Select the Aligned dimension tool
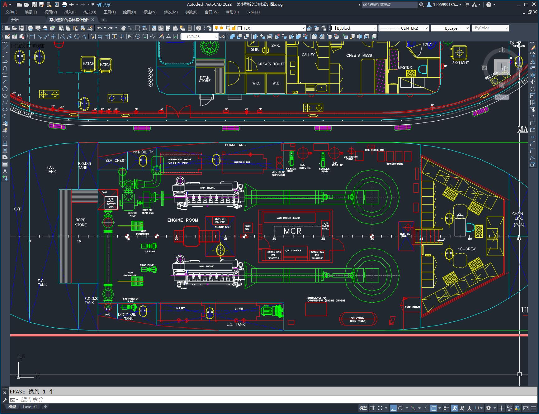The height and width of the screenshot is (414, 539). pyautogui.click(x=40, y=36)
